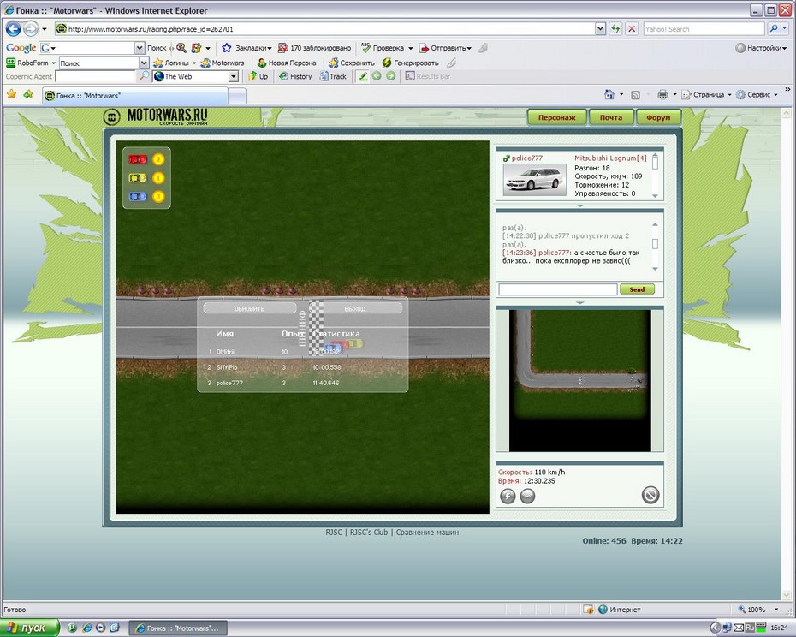Open a new blank browser tab

point(237,96)
